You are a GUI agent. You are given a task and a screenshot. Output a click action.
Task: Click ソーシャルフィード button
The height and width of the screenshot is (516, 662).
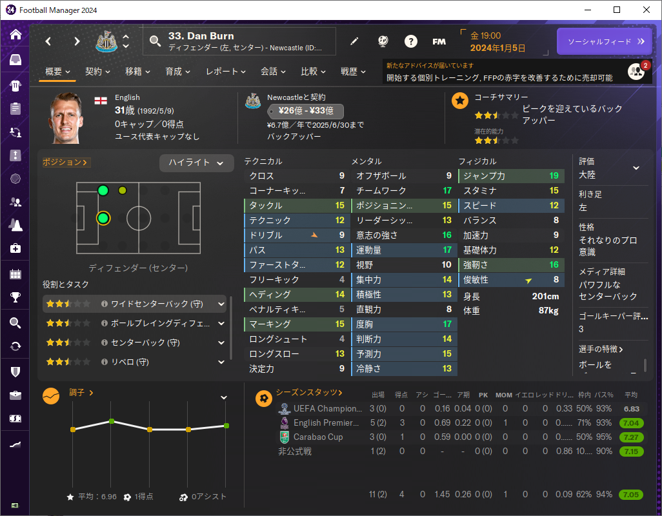point(605,41)
